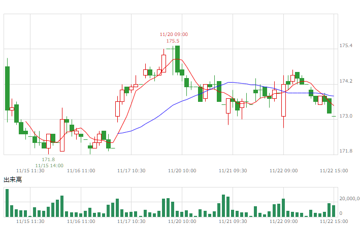The image size is (360, 225).
Task: Select the tall green candle at the chart's left edge
Action: 7,89
